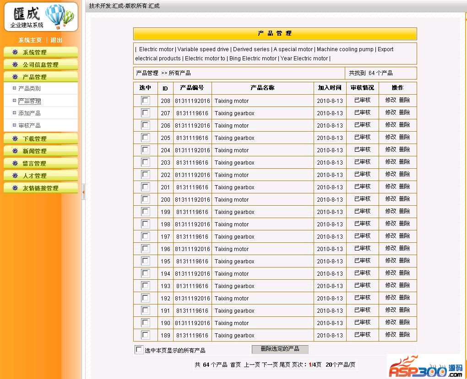This screenshot has width=467, height=379.
Task: Go to 尾页 in pagination
Action: [285, 365]
